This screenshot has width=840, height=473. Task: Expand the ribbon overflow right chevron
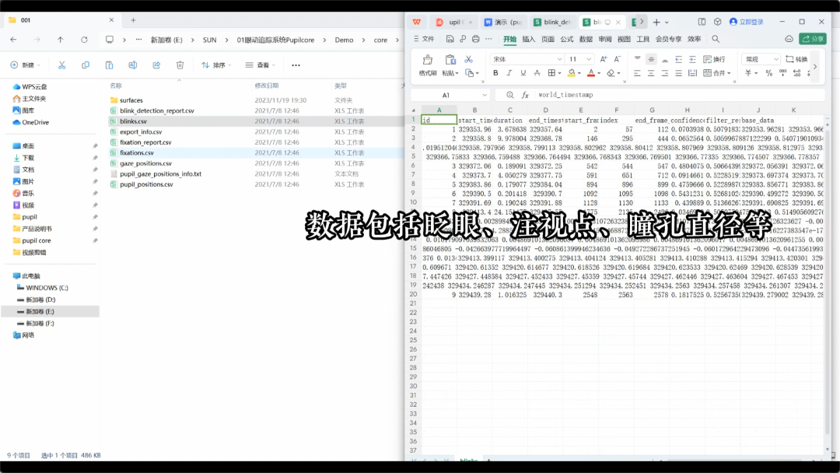click(x=815, y=66)
